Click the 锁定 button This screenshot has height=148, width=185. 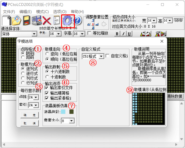[179, 20]
